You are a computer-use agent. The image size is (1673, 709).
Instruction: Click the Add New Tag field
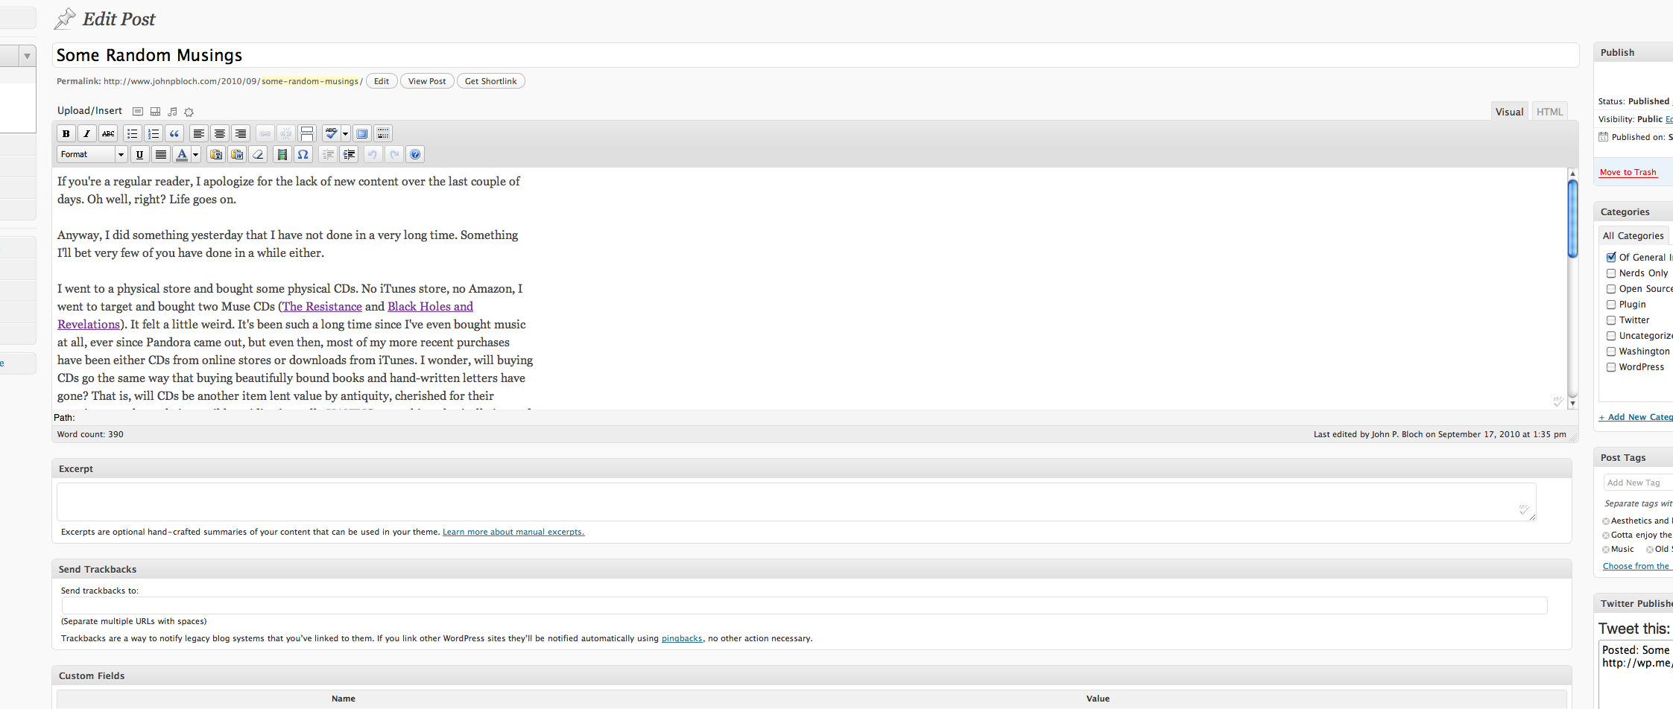coord(1638,483)
